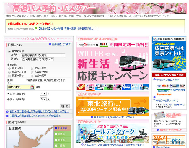This screenshot has height=148, width=189.
Task: Click the WILLER 新生活応援キャンペーン banner
Action: coord(113,63)
